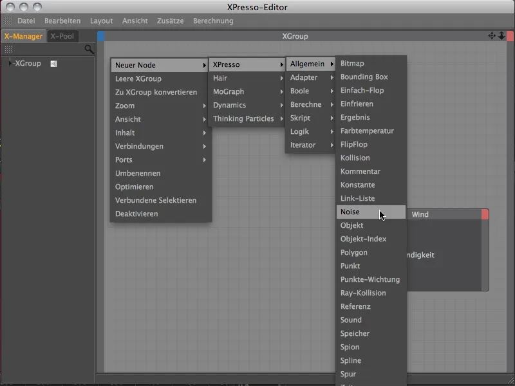Select Optimieren from context menu
515x386 pixels.
(x=160, y=187)
